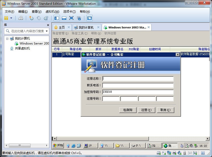Click the SQ... taskbar button

pyautogui.click(x=154, y=146)
